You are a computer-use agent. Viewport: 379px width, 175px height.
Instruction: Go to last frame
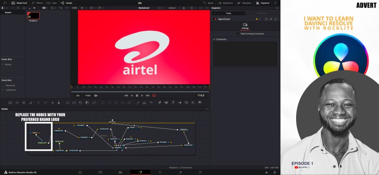click(x=148, y=96)
